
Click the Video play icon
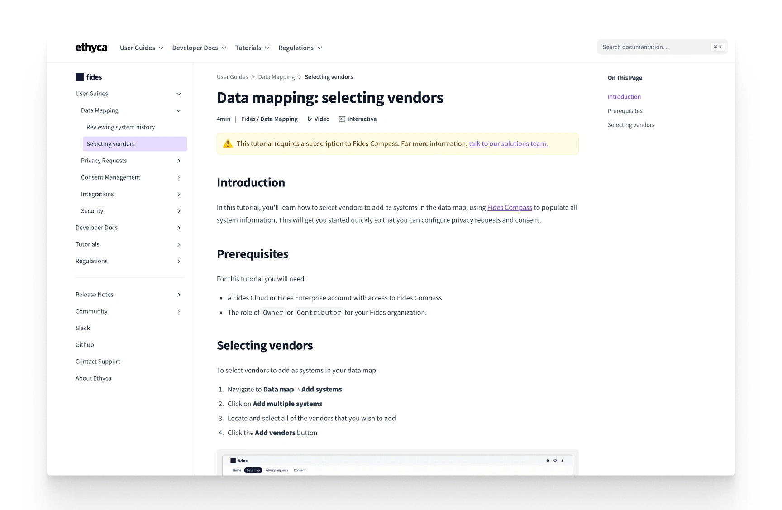point(310,119)
